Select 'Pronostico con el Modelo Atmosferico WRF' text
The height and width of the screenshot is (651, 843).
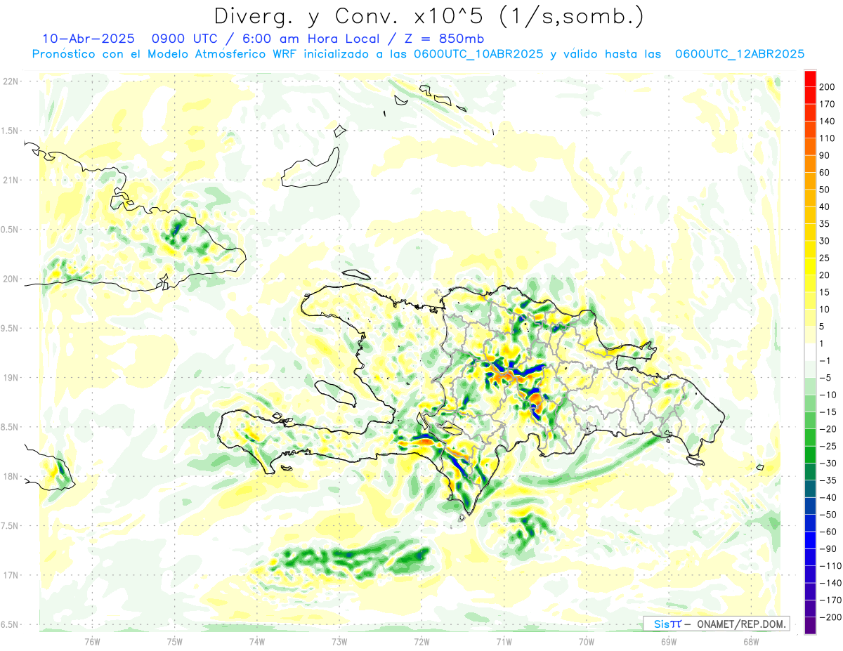point(166,54)
